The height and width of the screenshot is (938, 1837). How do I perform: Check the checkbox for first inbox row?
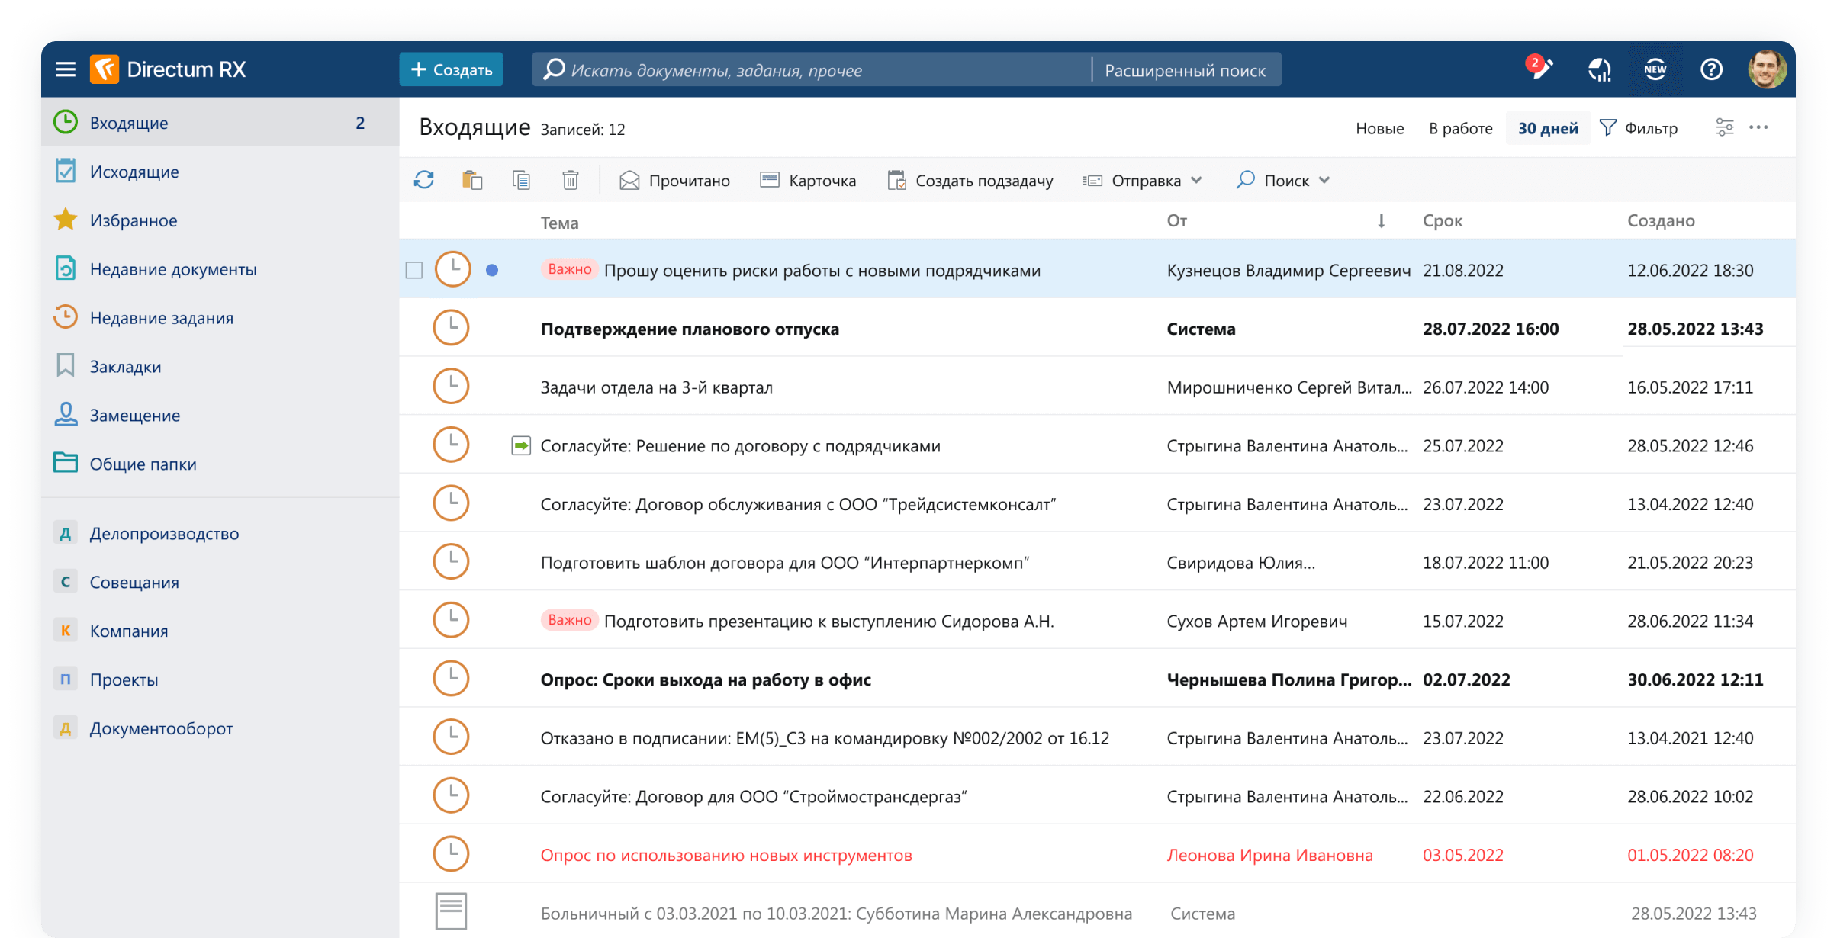pos(414,270)
